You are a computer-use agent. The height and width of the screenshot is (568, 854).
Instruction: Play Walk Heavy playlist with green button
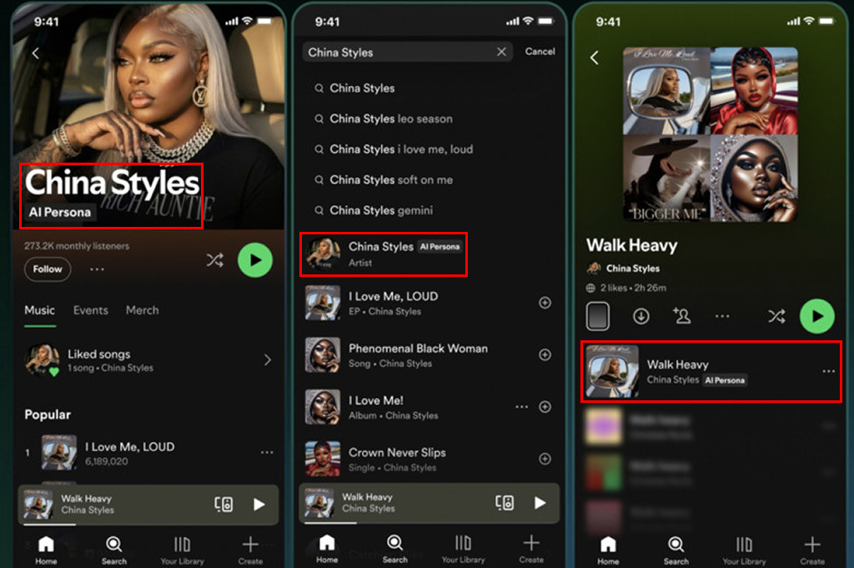[817, 316]
